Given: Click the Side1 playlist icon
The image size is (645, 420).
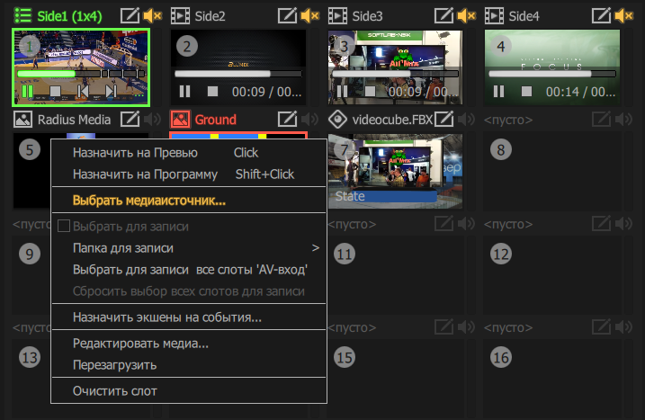Looking at the screenshot, I should pos(22,15).
